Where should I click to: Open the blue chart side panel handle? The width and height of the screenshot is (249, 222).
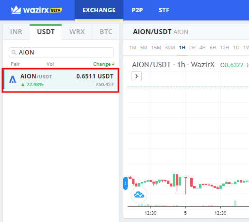pos(125,184)
